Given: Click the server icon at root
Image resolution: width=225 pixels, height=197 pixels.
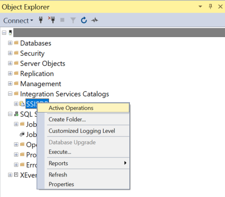Looking at the screenshot, I should click(10, 32).
